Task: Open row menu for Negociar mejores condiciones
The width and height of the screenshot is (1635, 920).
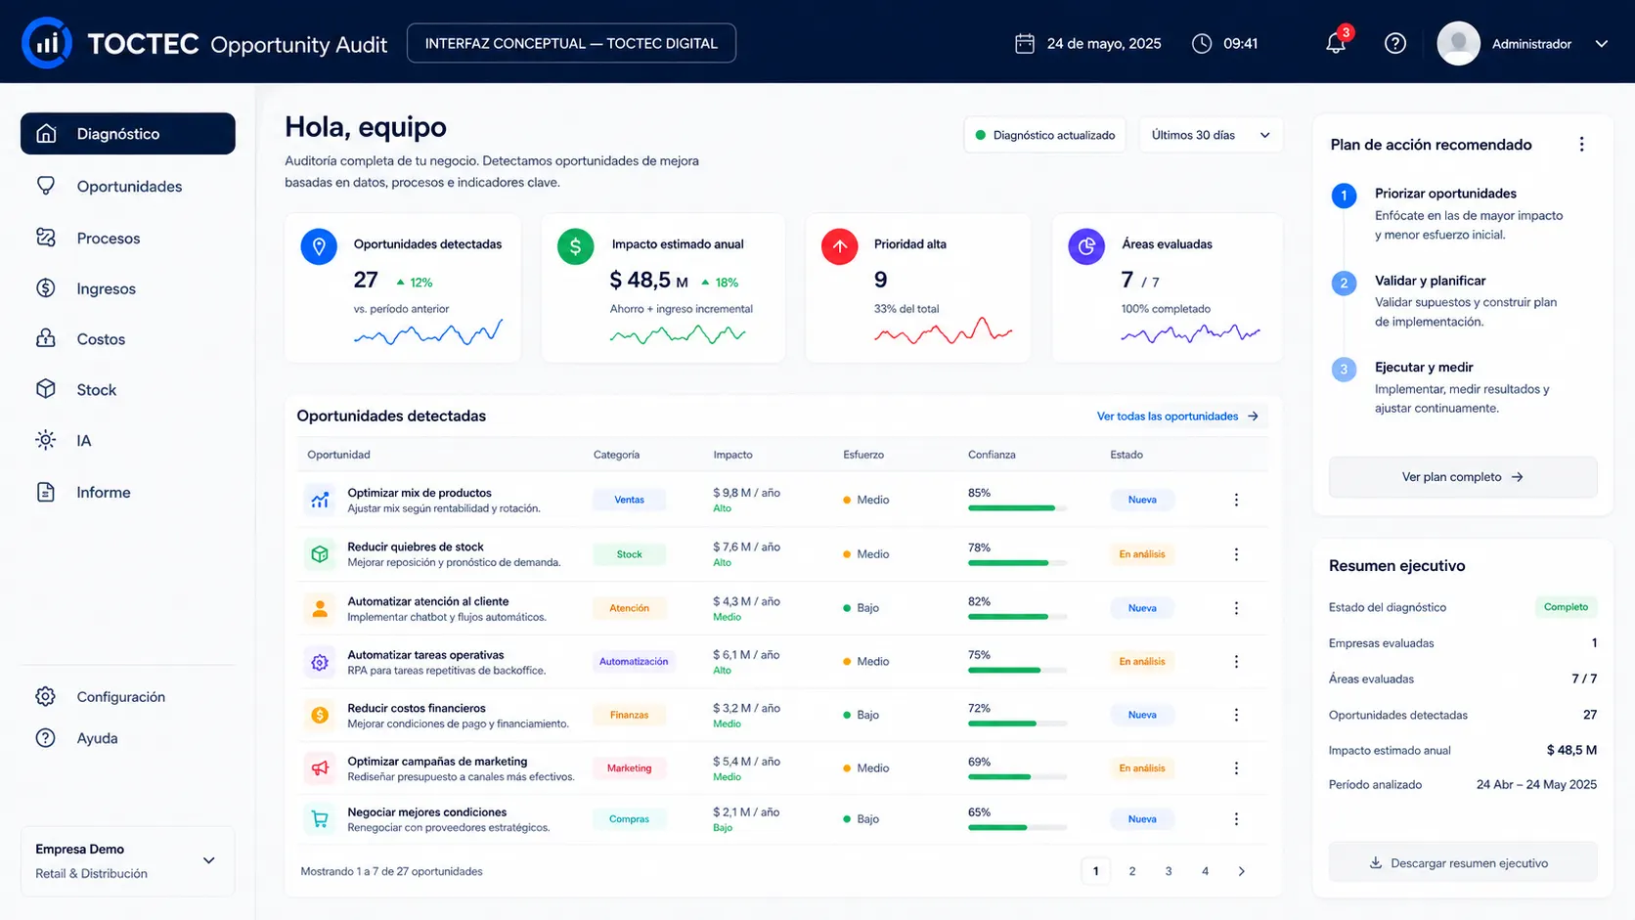Action: click(1236, 819)
